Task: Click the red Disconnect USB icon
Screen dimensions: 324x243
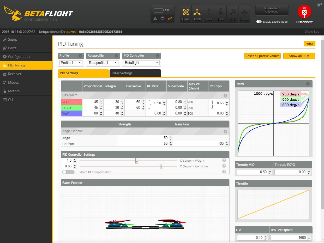Action: [304, 12]
